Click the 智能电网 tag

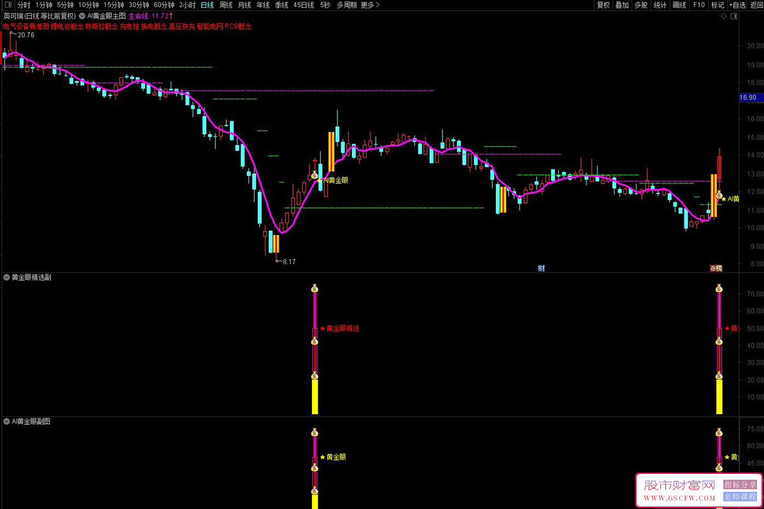[x=210, y=27]
